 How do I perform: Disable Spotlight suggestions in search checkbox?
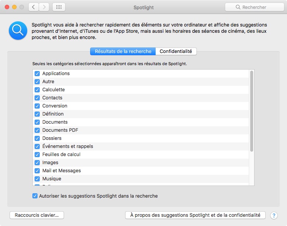(x=35, y=196)
